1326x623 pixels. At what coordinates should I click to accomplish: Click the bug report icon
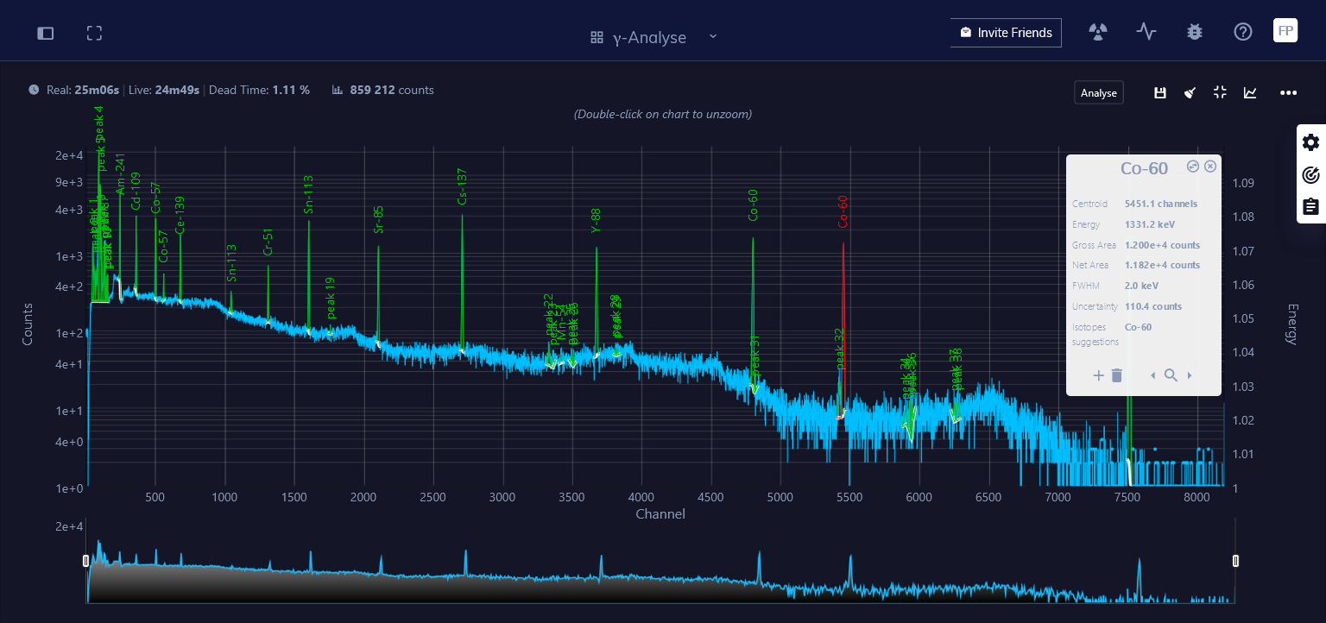(1195, 32)
